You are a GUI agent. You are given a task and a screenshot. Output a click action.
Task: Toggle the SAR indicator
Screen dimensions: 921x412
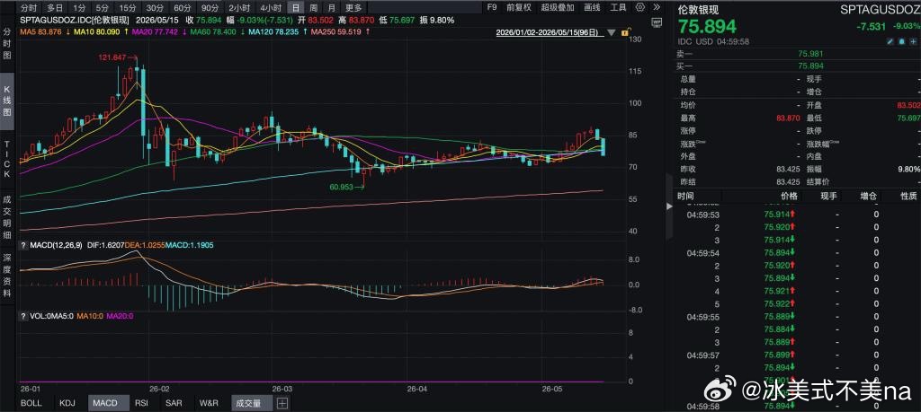[x=174, y=403]
